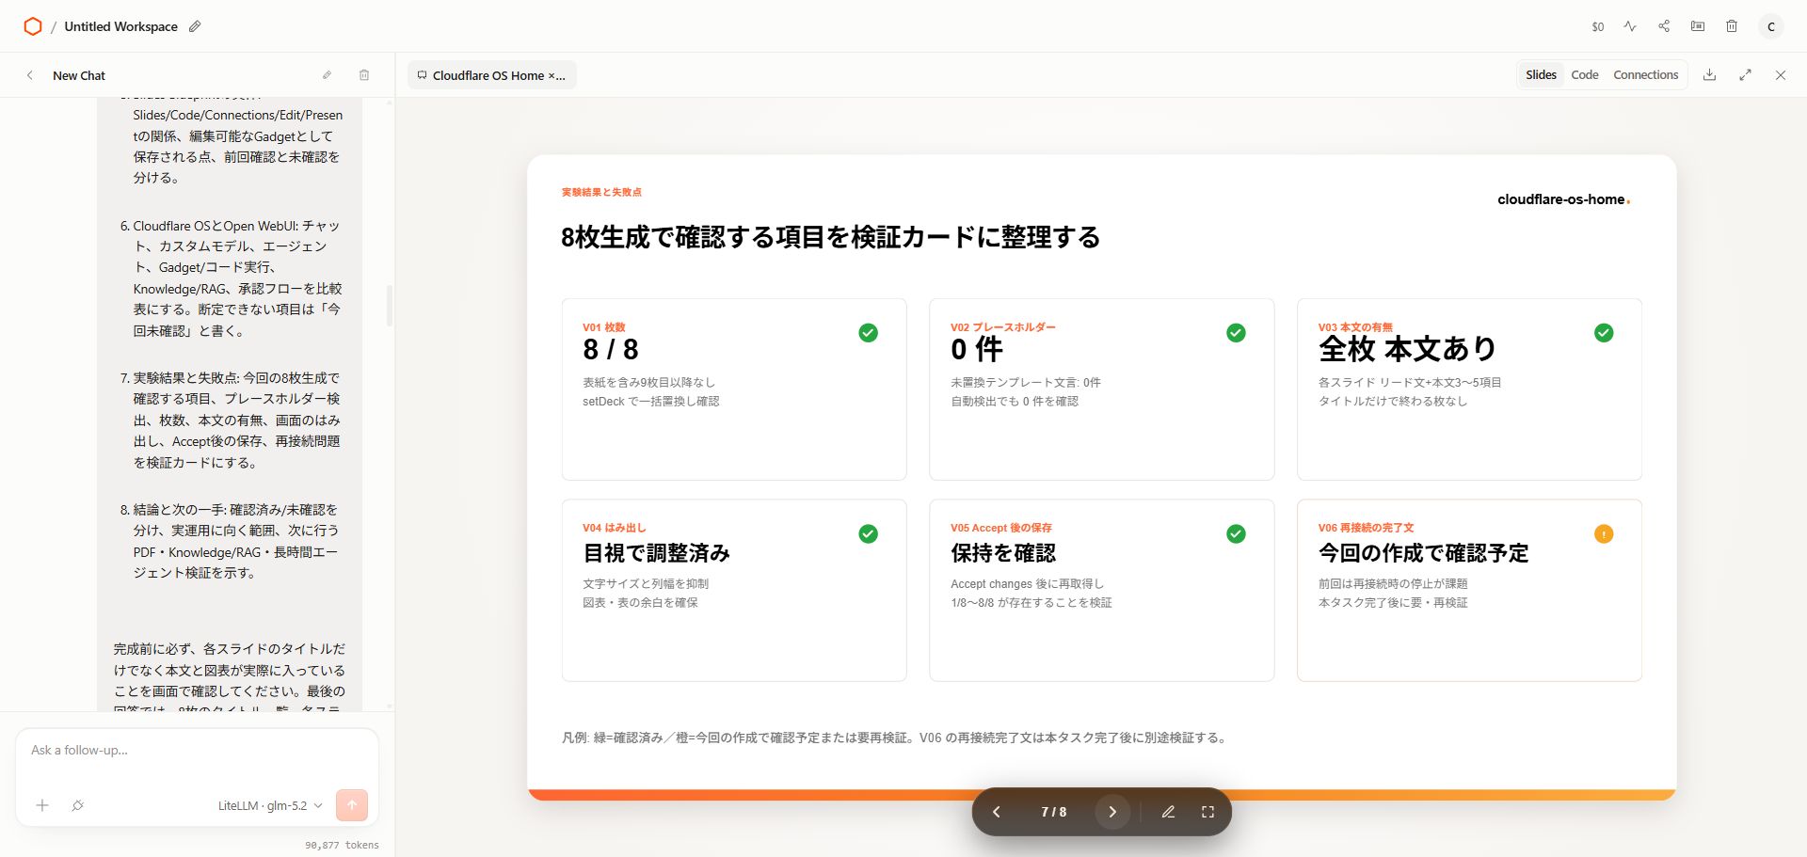Click the orange hexagon app logo
1807x857 pixels.
pyautogui.click(x=33, y=26)
